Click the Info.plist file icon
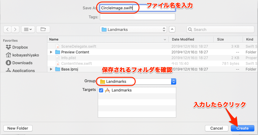 coord(58,58)
